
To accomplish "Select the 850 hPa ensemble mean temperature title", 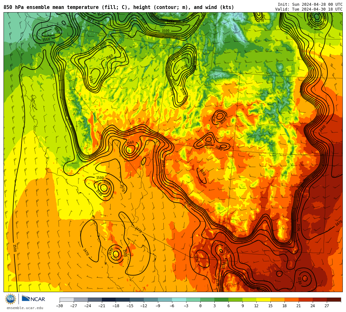I will tap(118, 7).
